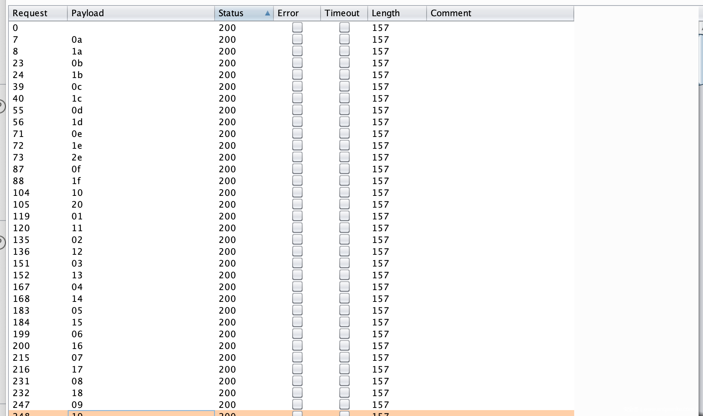Sort table by Payload column header

[141, 14]
